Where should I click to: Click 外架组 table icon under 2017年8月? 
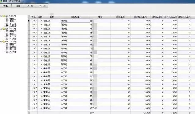tap(7, 52)
